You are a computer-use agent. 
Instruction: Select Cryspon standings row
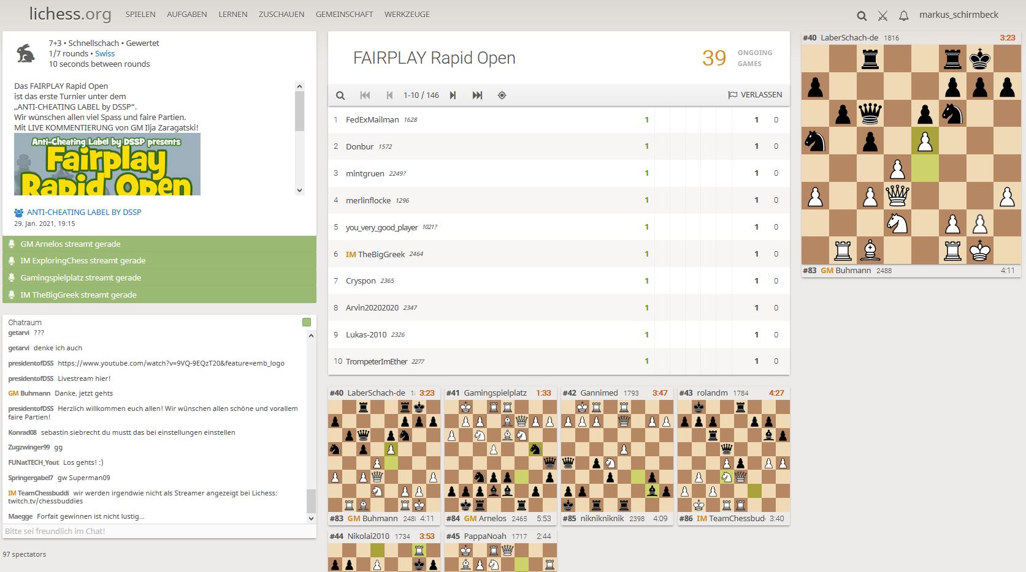coord(559,281)
